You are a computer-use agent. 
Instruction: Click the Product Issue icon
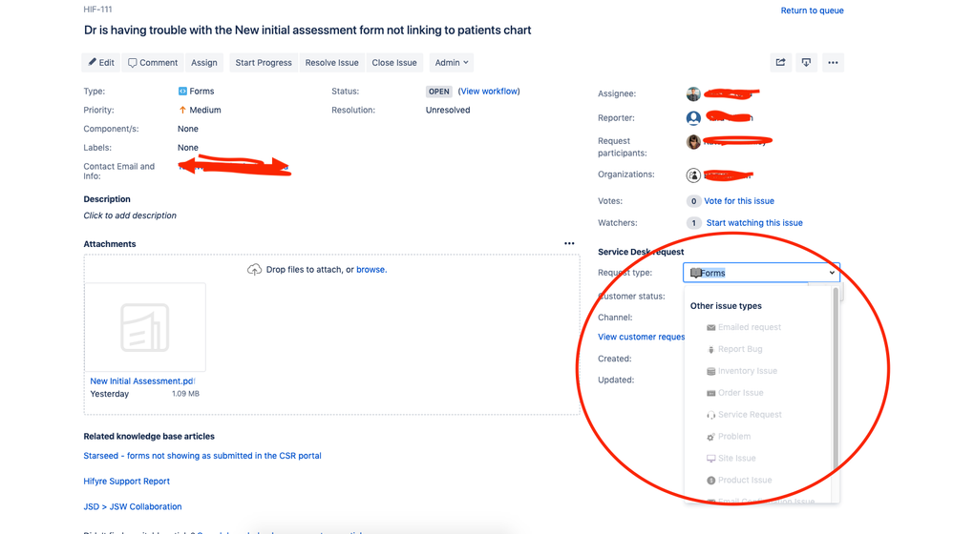click(711, 481)
